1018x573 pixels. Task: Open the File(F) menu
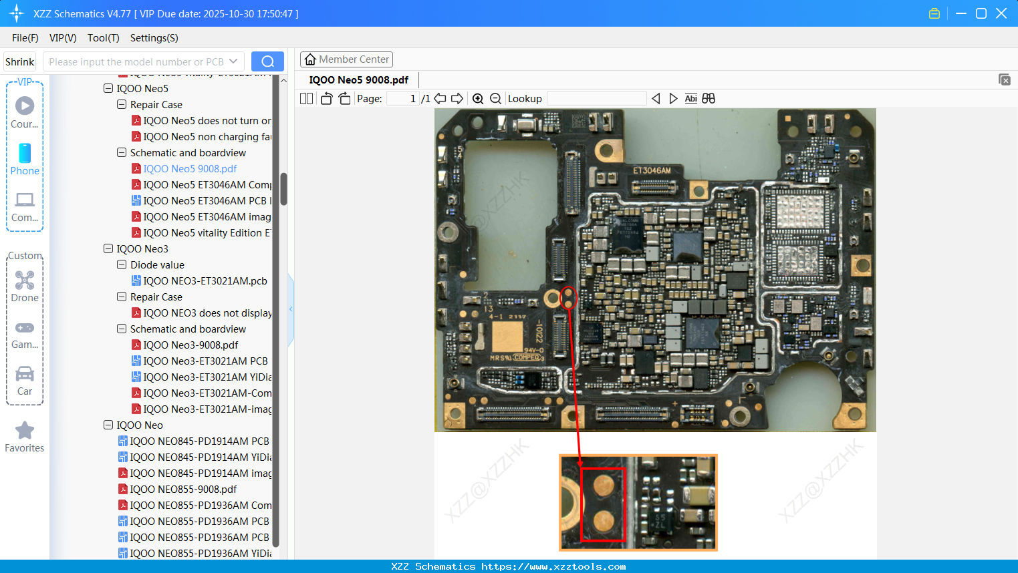point(25,38)
